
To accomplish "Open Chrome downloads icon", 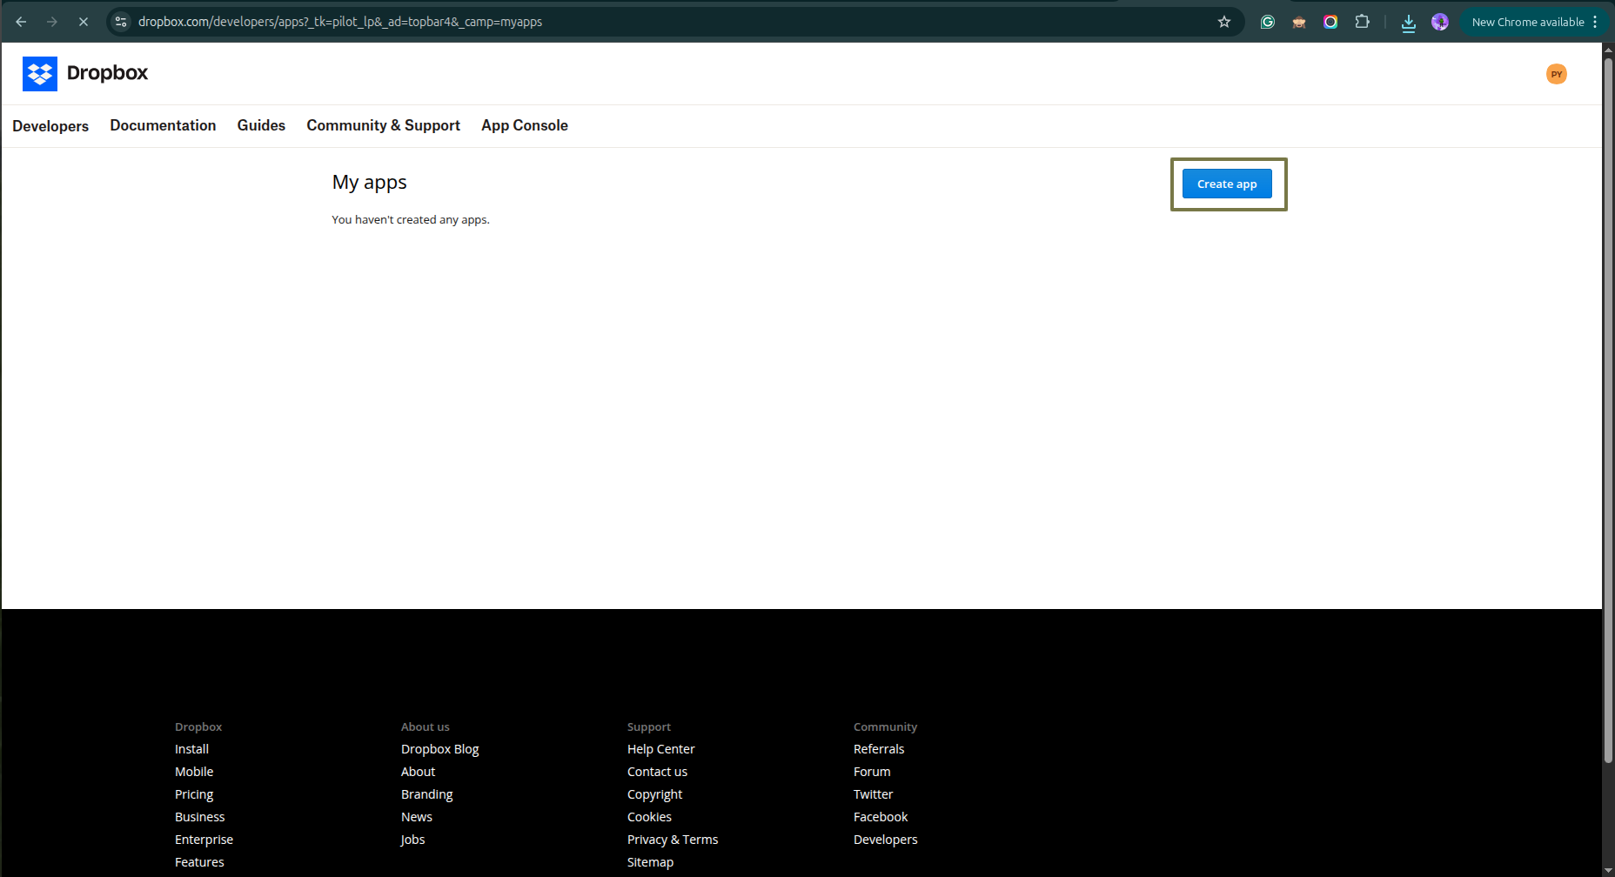I will point(1409,23).
